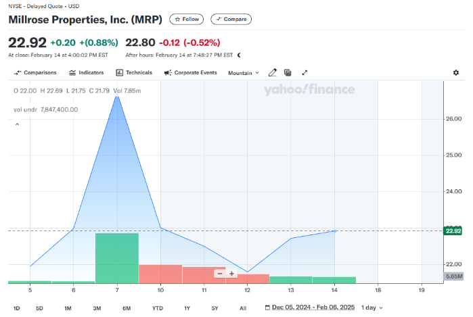Click the H 22.69 high value
Image resolution: width=473 pixels, height=317 pixels.
51,91
